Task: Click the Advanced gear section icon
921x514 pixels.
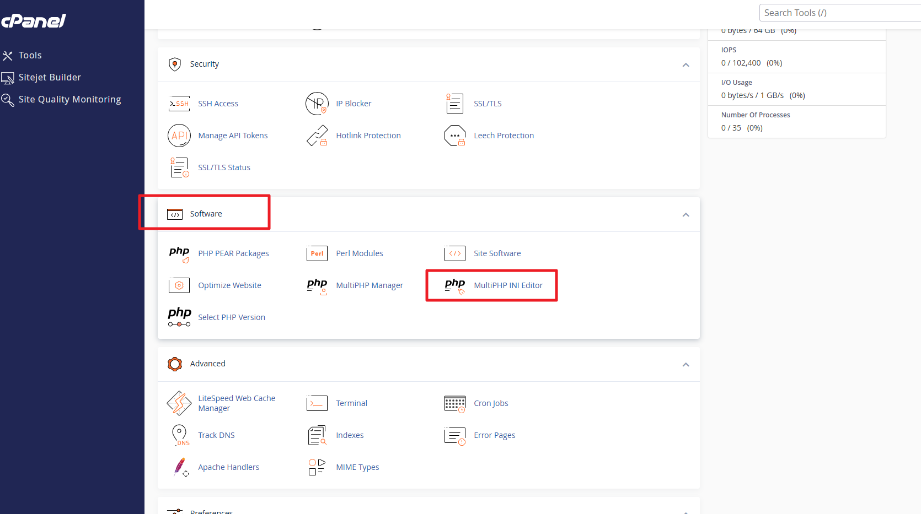Action: pyautogui.click(x=175, y=364)
